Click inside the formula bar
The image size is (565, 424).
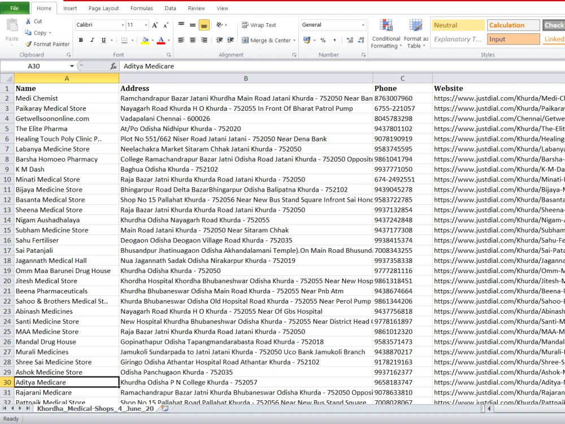click(x=226, y=66)
